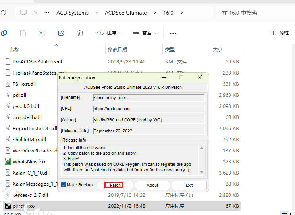
Task: Click the Rename toolbar icon
Action: (42, 33)
